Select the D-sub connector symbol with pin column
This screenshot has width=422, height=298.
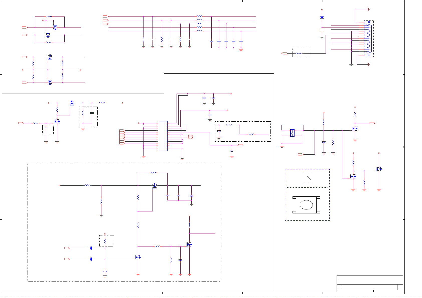(369, 39)
